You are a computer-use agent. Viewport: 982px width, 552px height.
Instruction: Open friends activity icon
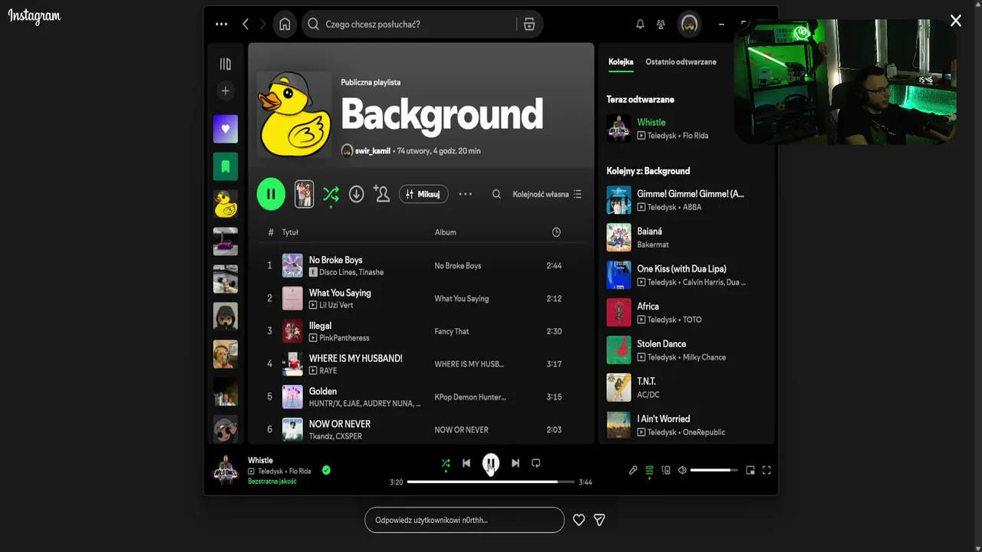tap(661, 25)
